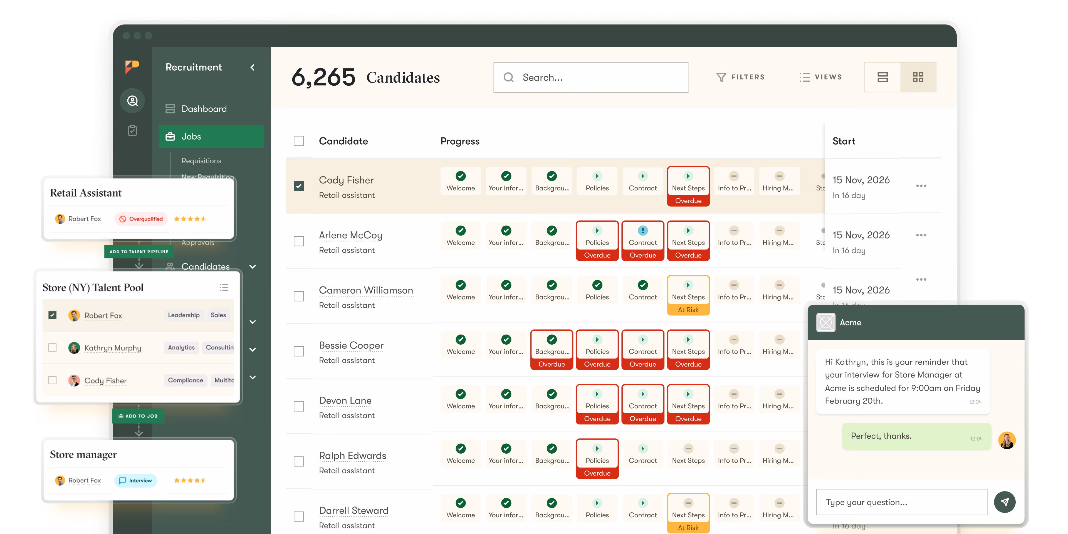The width and height of the screenshot is (1068, 534).
Task: Open the candidate search icon in the sidebar rail
Action: 132,101
